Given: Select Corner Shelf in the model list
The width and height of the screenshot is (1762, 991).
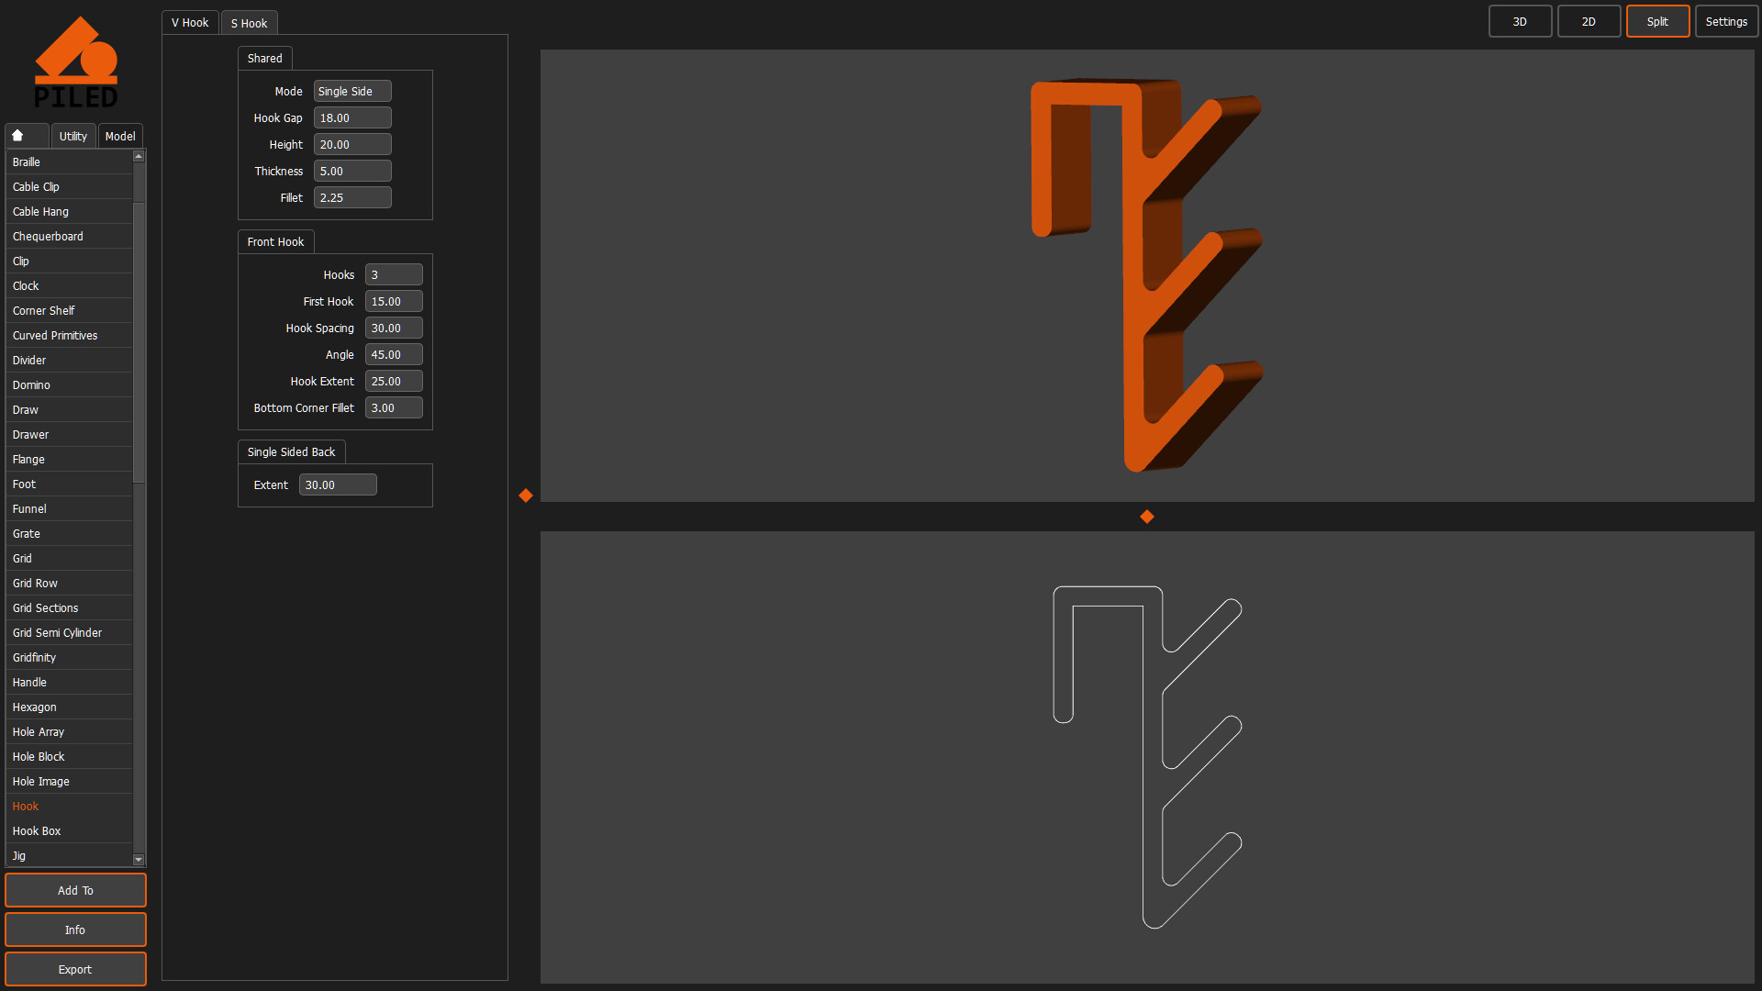Looking at the screenshot, I should coord(69,311).
